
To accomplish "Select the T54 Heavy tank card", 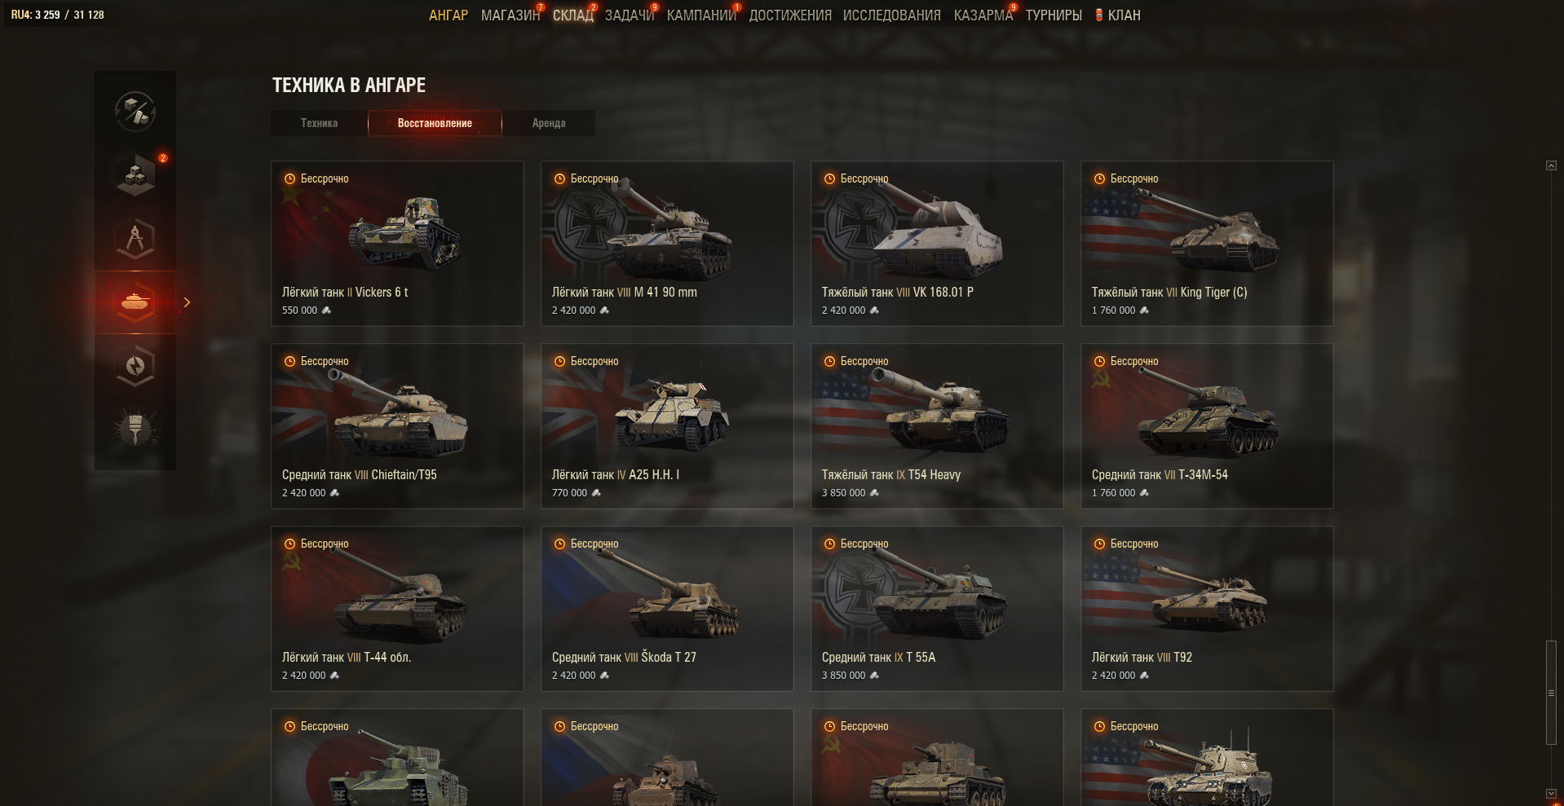I will tap(937, 426).
